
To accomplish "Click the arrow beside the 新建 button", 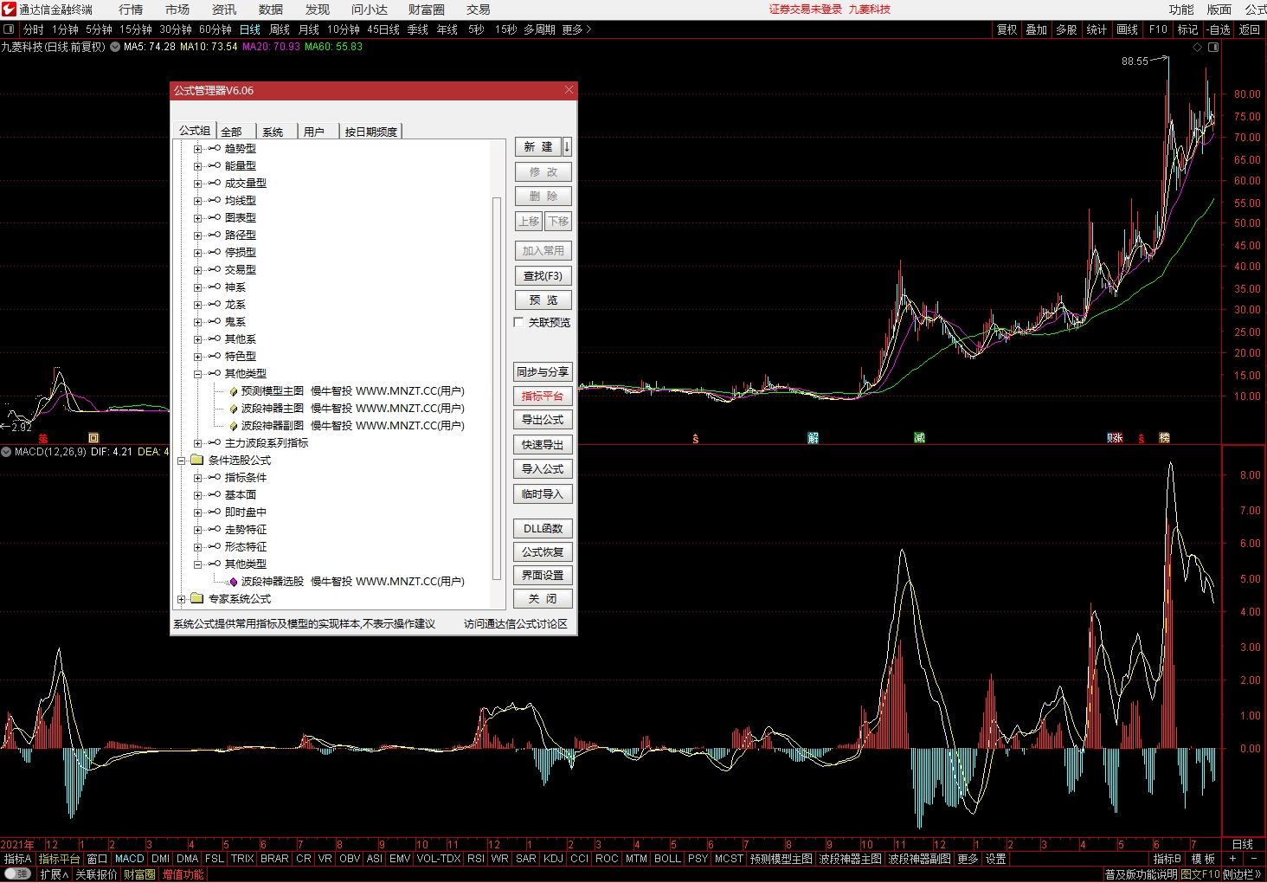I will [567, 147].
